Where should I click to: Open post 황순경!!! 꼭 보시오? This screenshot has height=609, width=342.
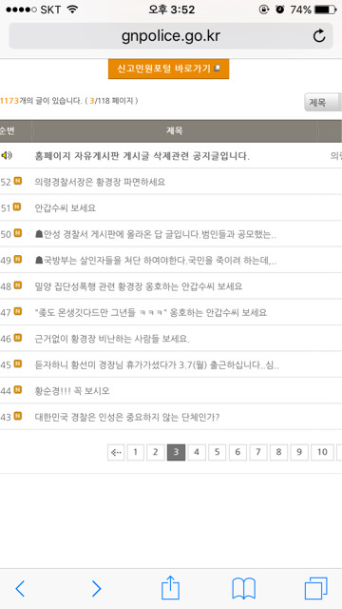[72, 391]
